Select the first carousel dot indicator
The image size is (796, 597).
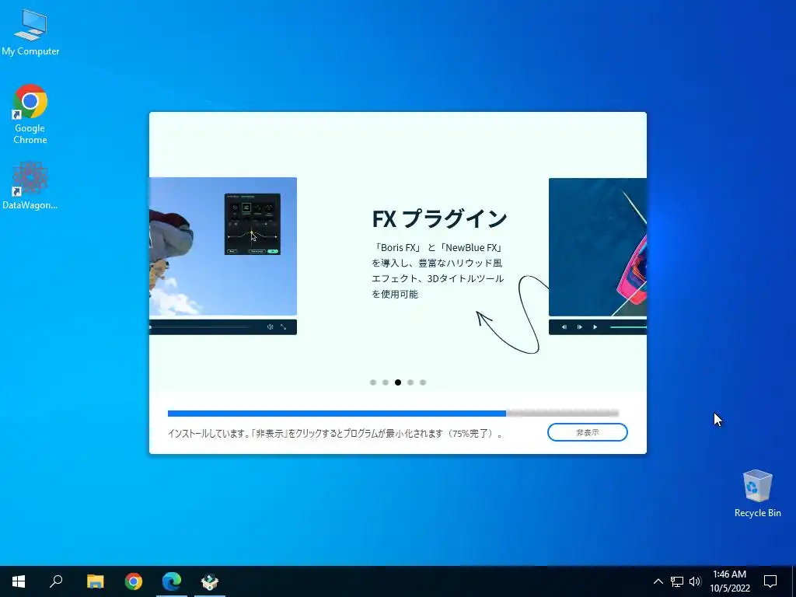(x=373, y=382)
